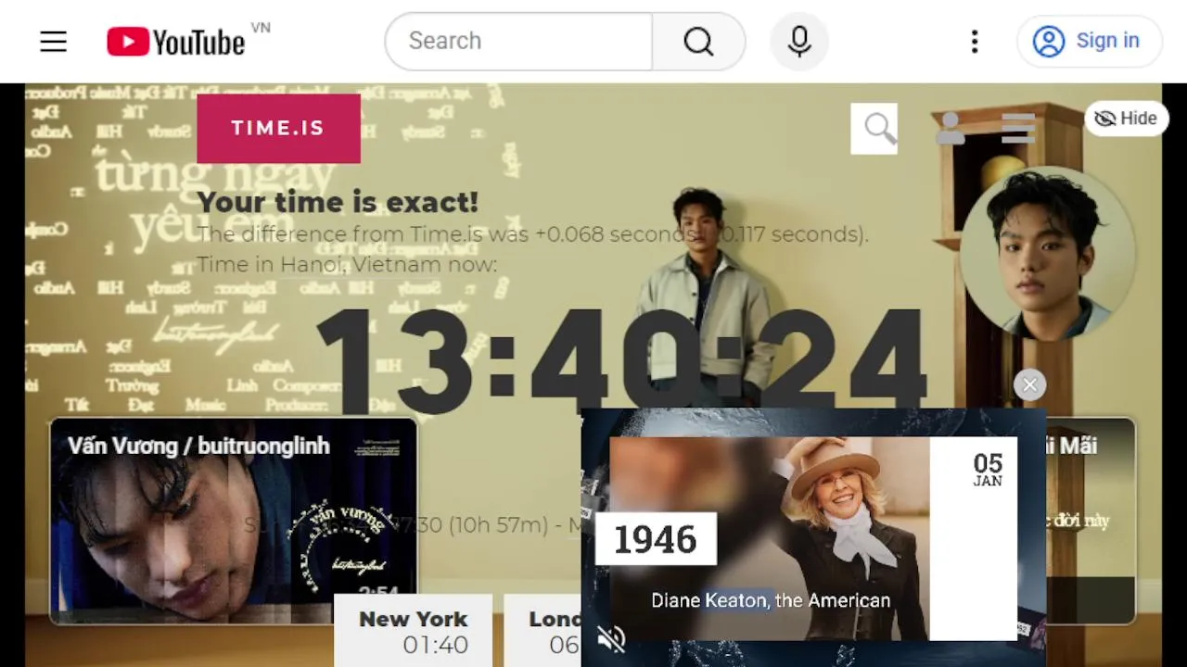Click the search magnifier button

[x=698, y=41]
